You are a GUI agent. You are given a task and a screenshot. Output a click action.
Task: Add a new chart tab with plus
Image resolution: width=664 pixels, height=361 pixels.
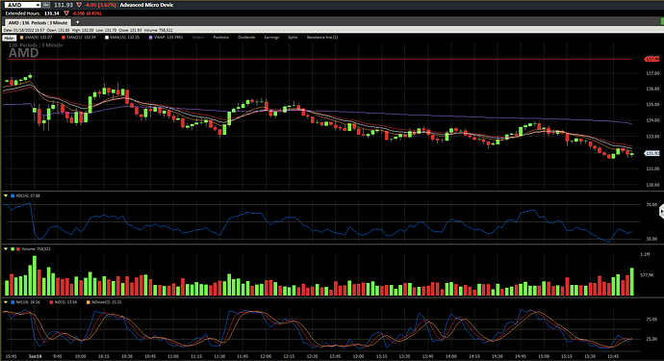click(78, 22)
